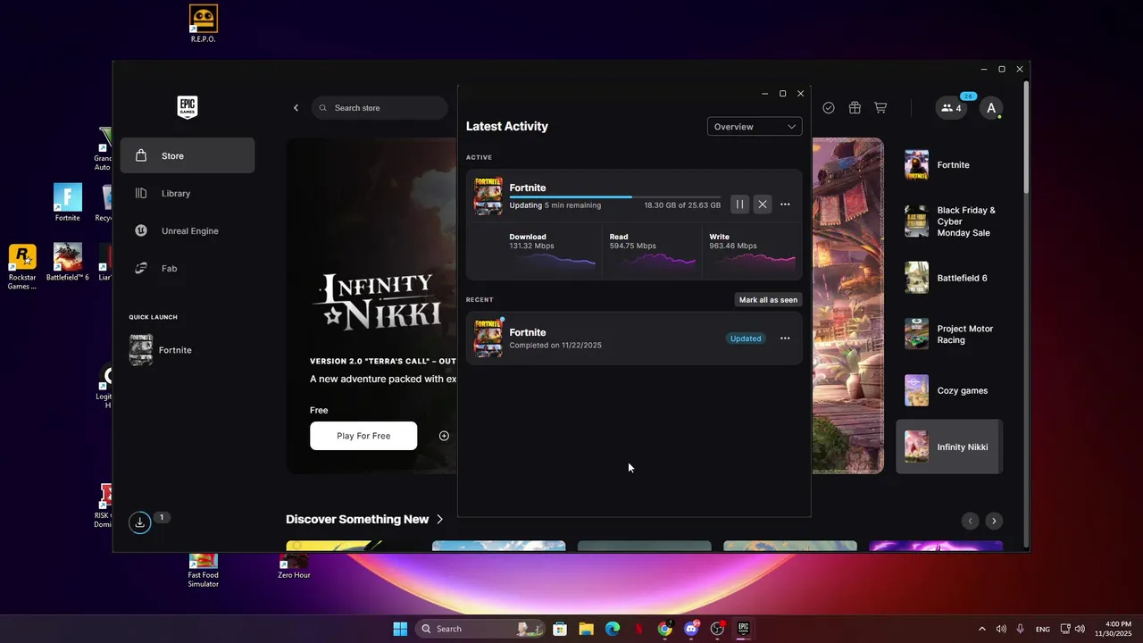Screen dimensions: 1143x643
Task: Open more options for recent Fortnite entry
Action: click(x=785, y=338)
